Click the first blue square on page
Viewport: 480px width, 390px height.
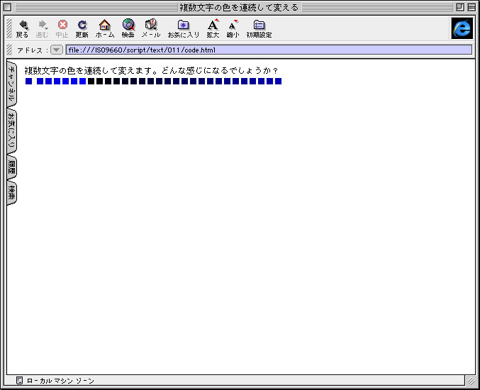29,82
